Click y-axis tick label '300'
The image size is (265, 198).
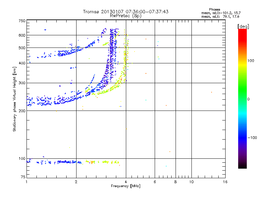[22, 83]
